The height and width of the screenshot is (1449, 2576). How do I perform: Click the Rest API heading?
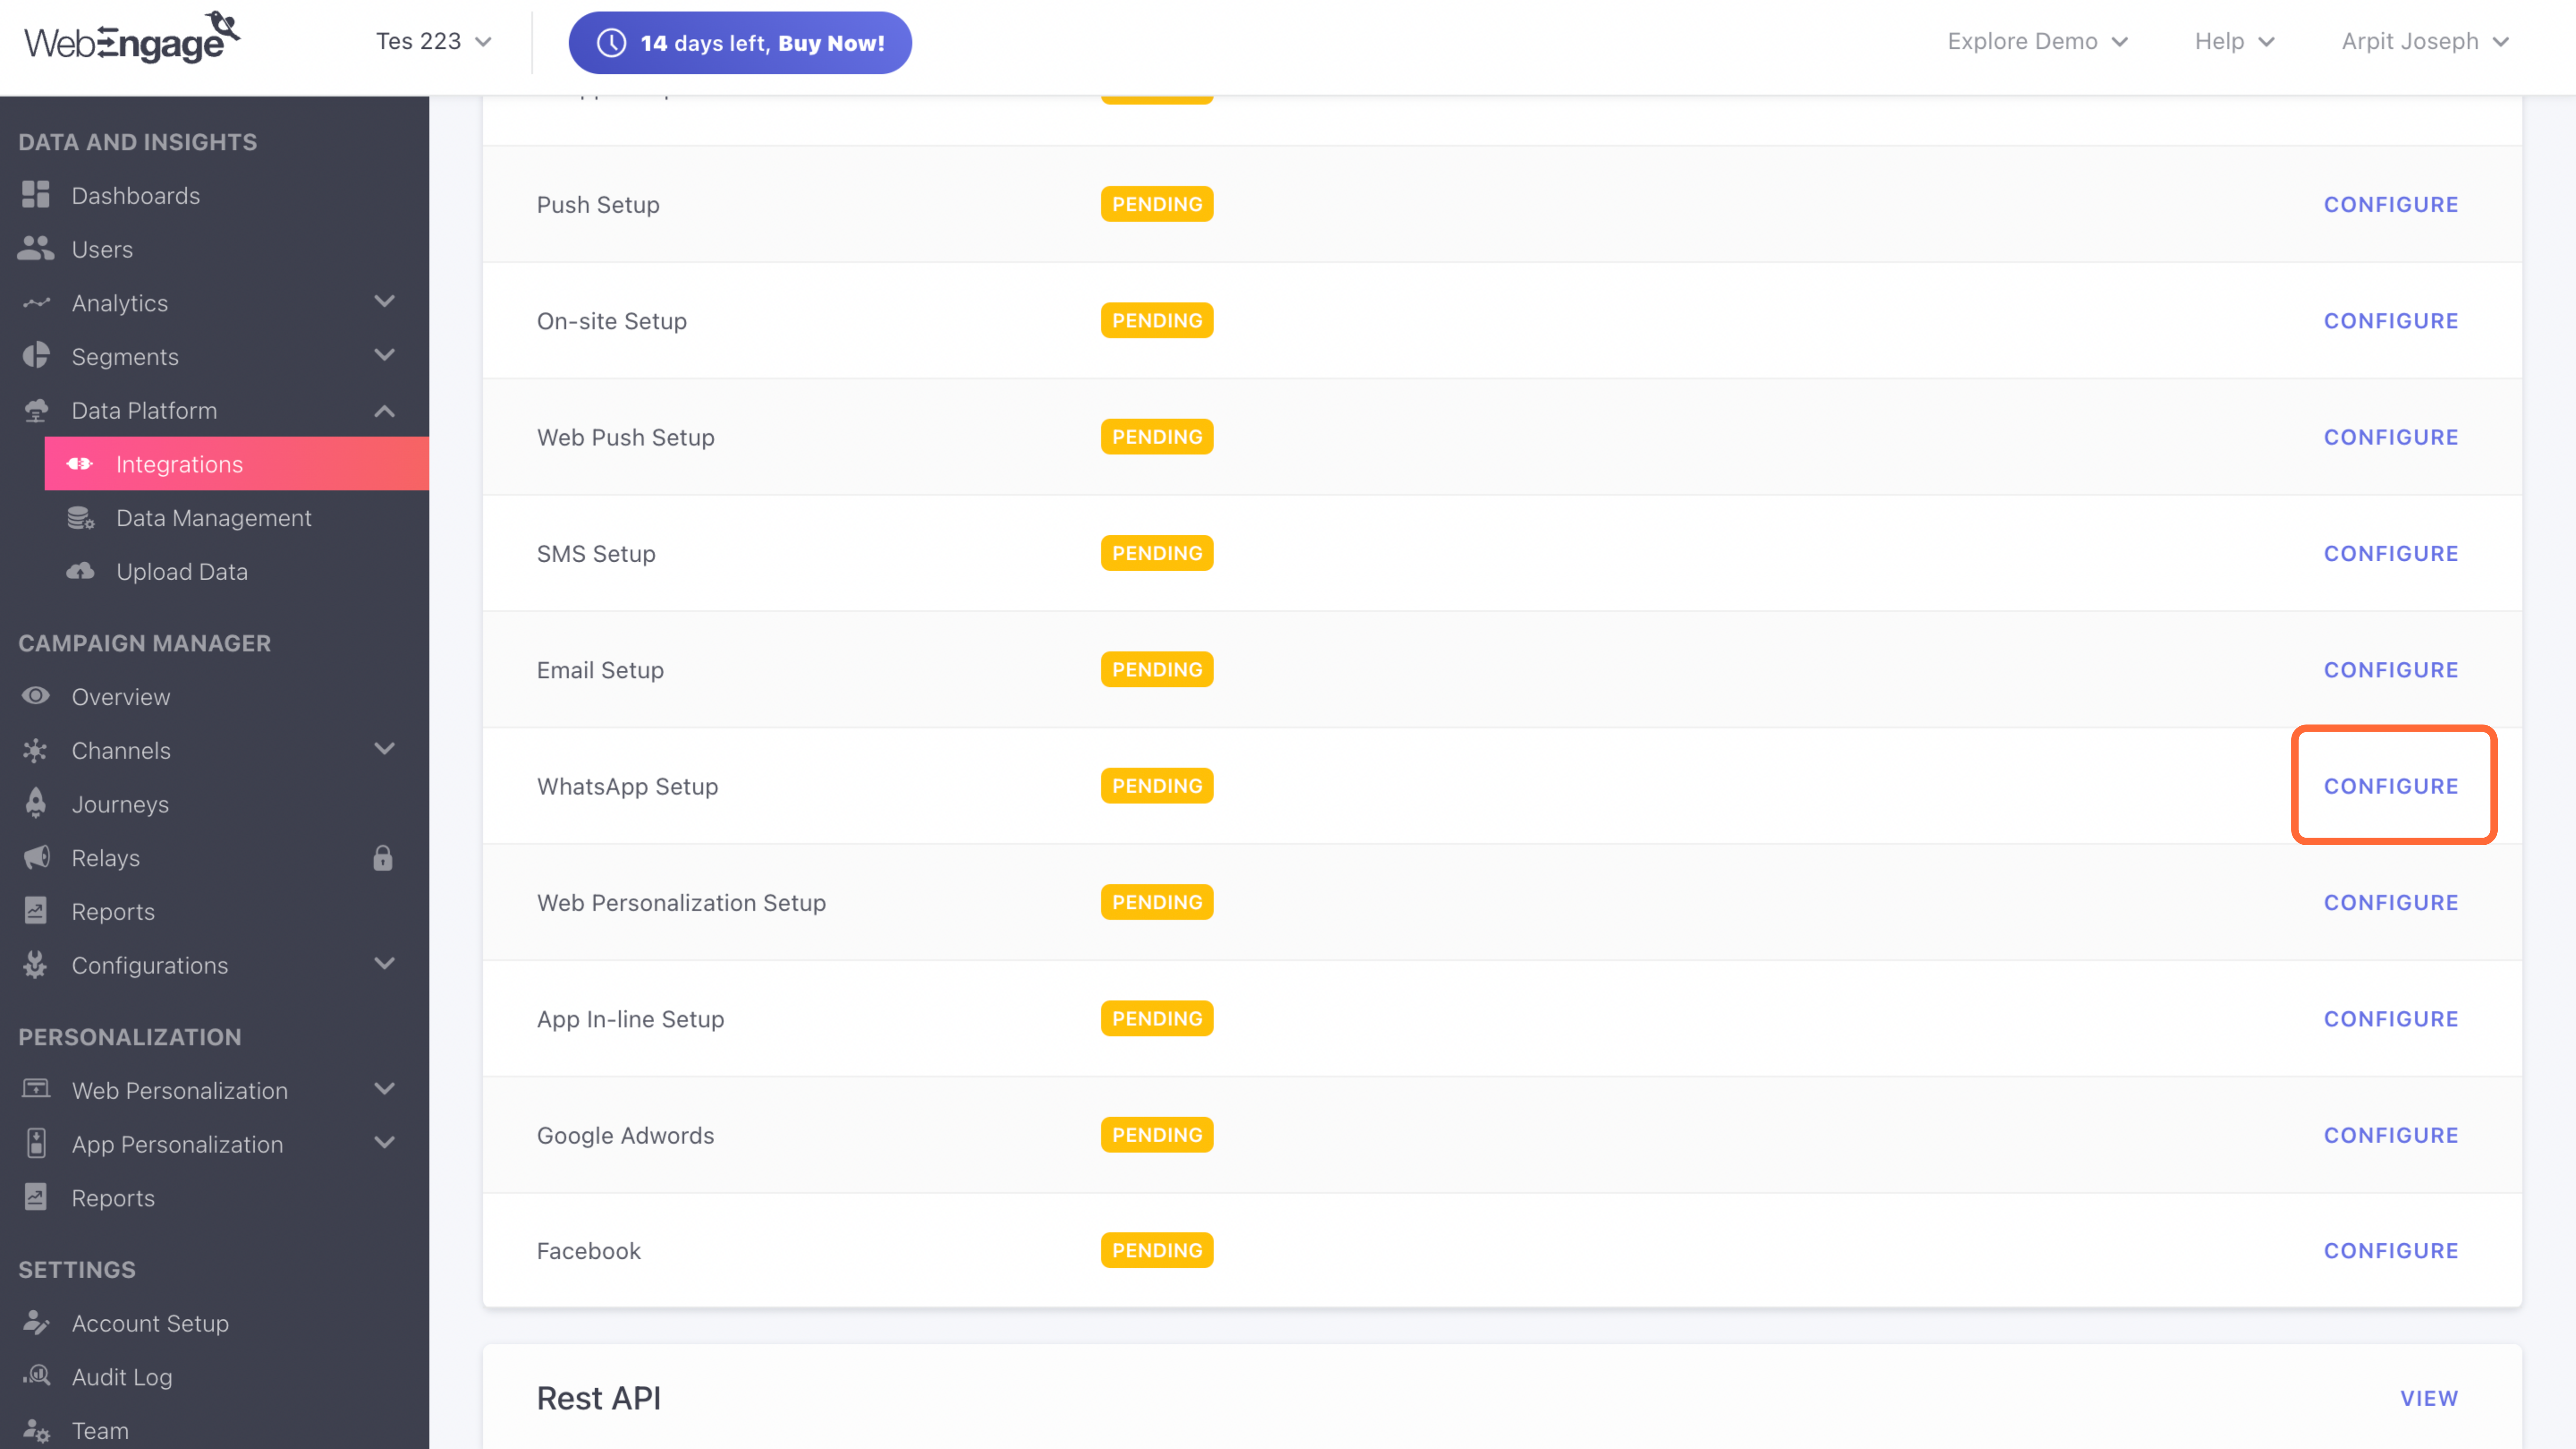click(x=599, y=1398)
